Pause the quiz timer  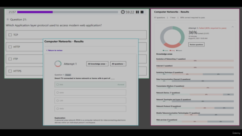(137, 12)
